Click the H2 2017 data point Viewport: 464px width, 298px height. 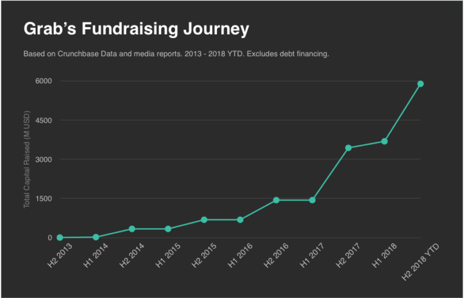349,148
